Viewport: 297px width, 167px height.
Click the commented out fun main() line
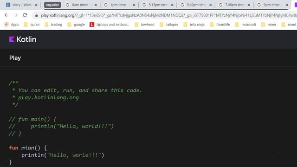point(32,119)
